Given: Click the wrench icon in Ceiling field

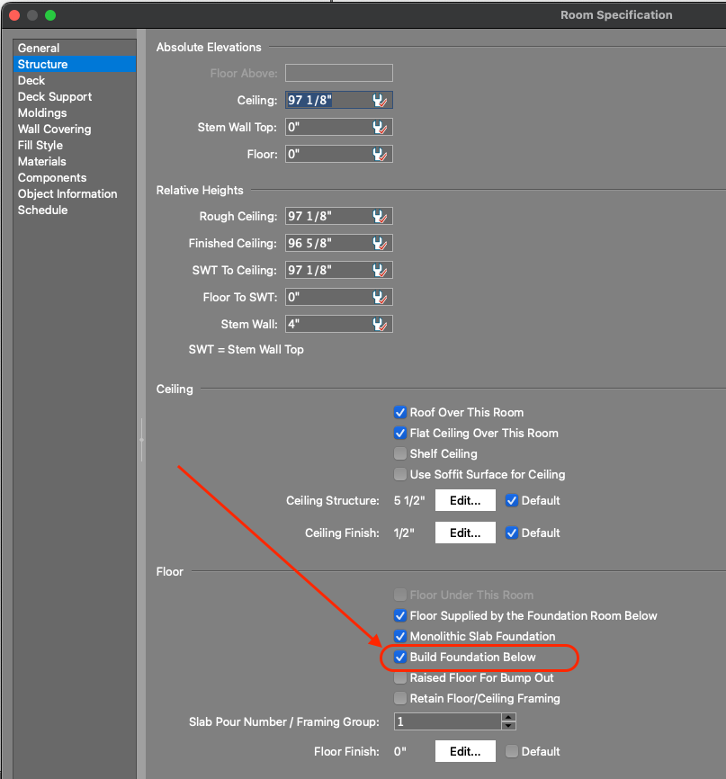Looking at the screenshot, I should tap(380, 101).
